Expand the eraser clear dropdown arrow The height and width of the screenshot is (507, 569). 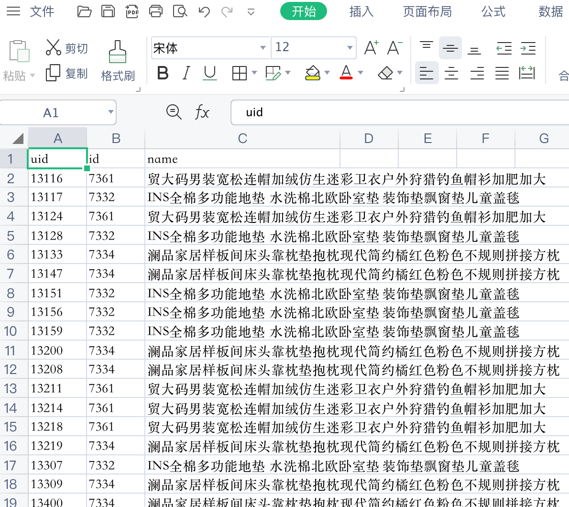click(x=400, y=73)
